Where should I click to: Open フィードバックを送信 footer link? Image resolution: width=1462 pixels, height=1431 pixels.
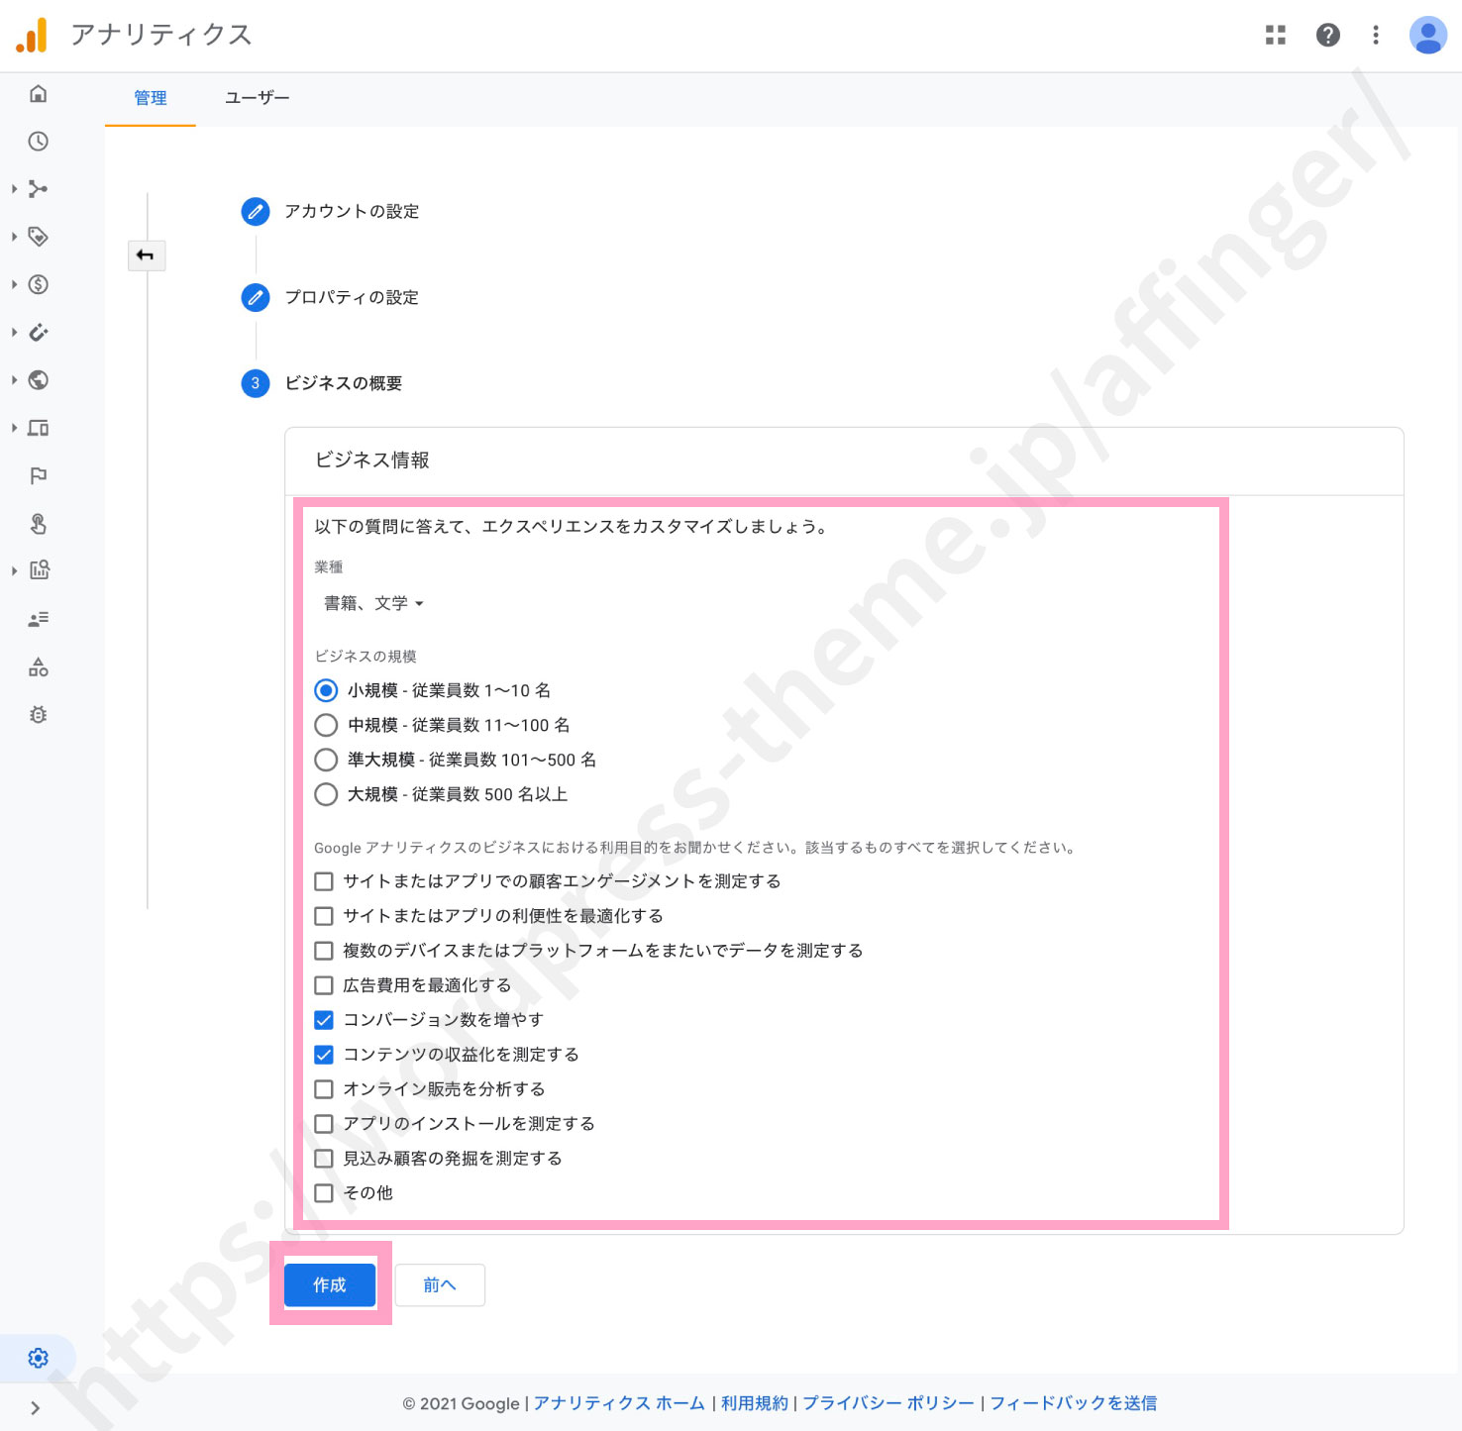[x=1074, y=1403]
